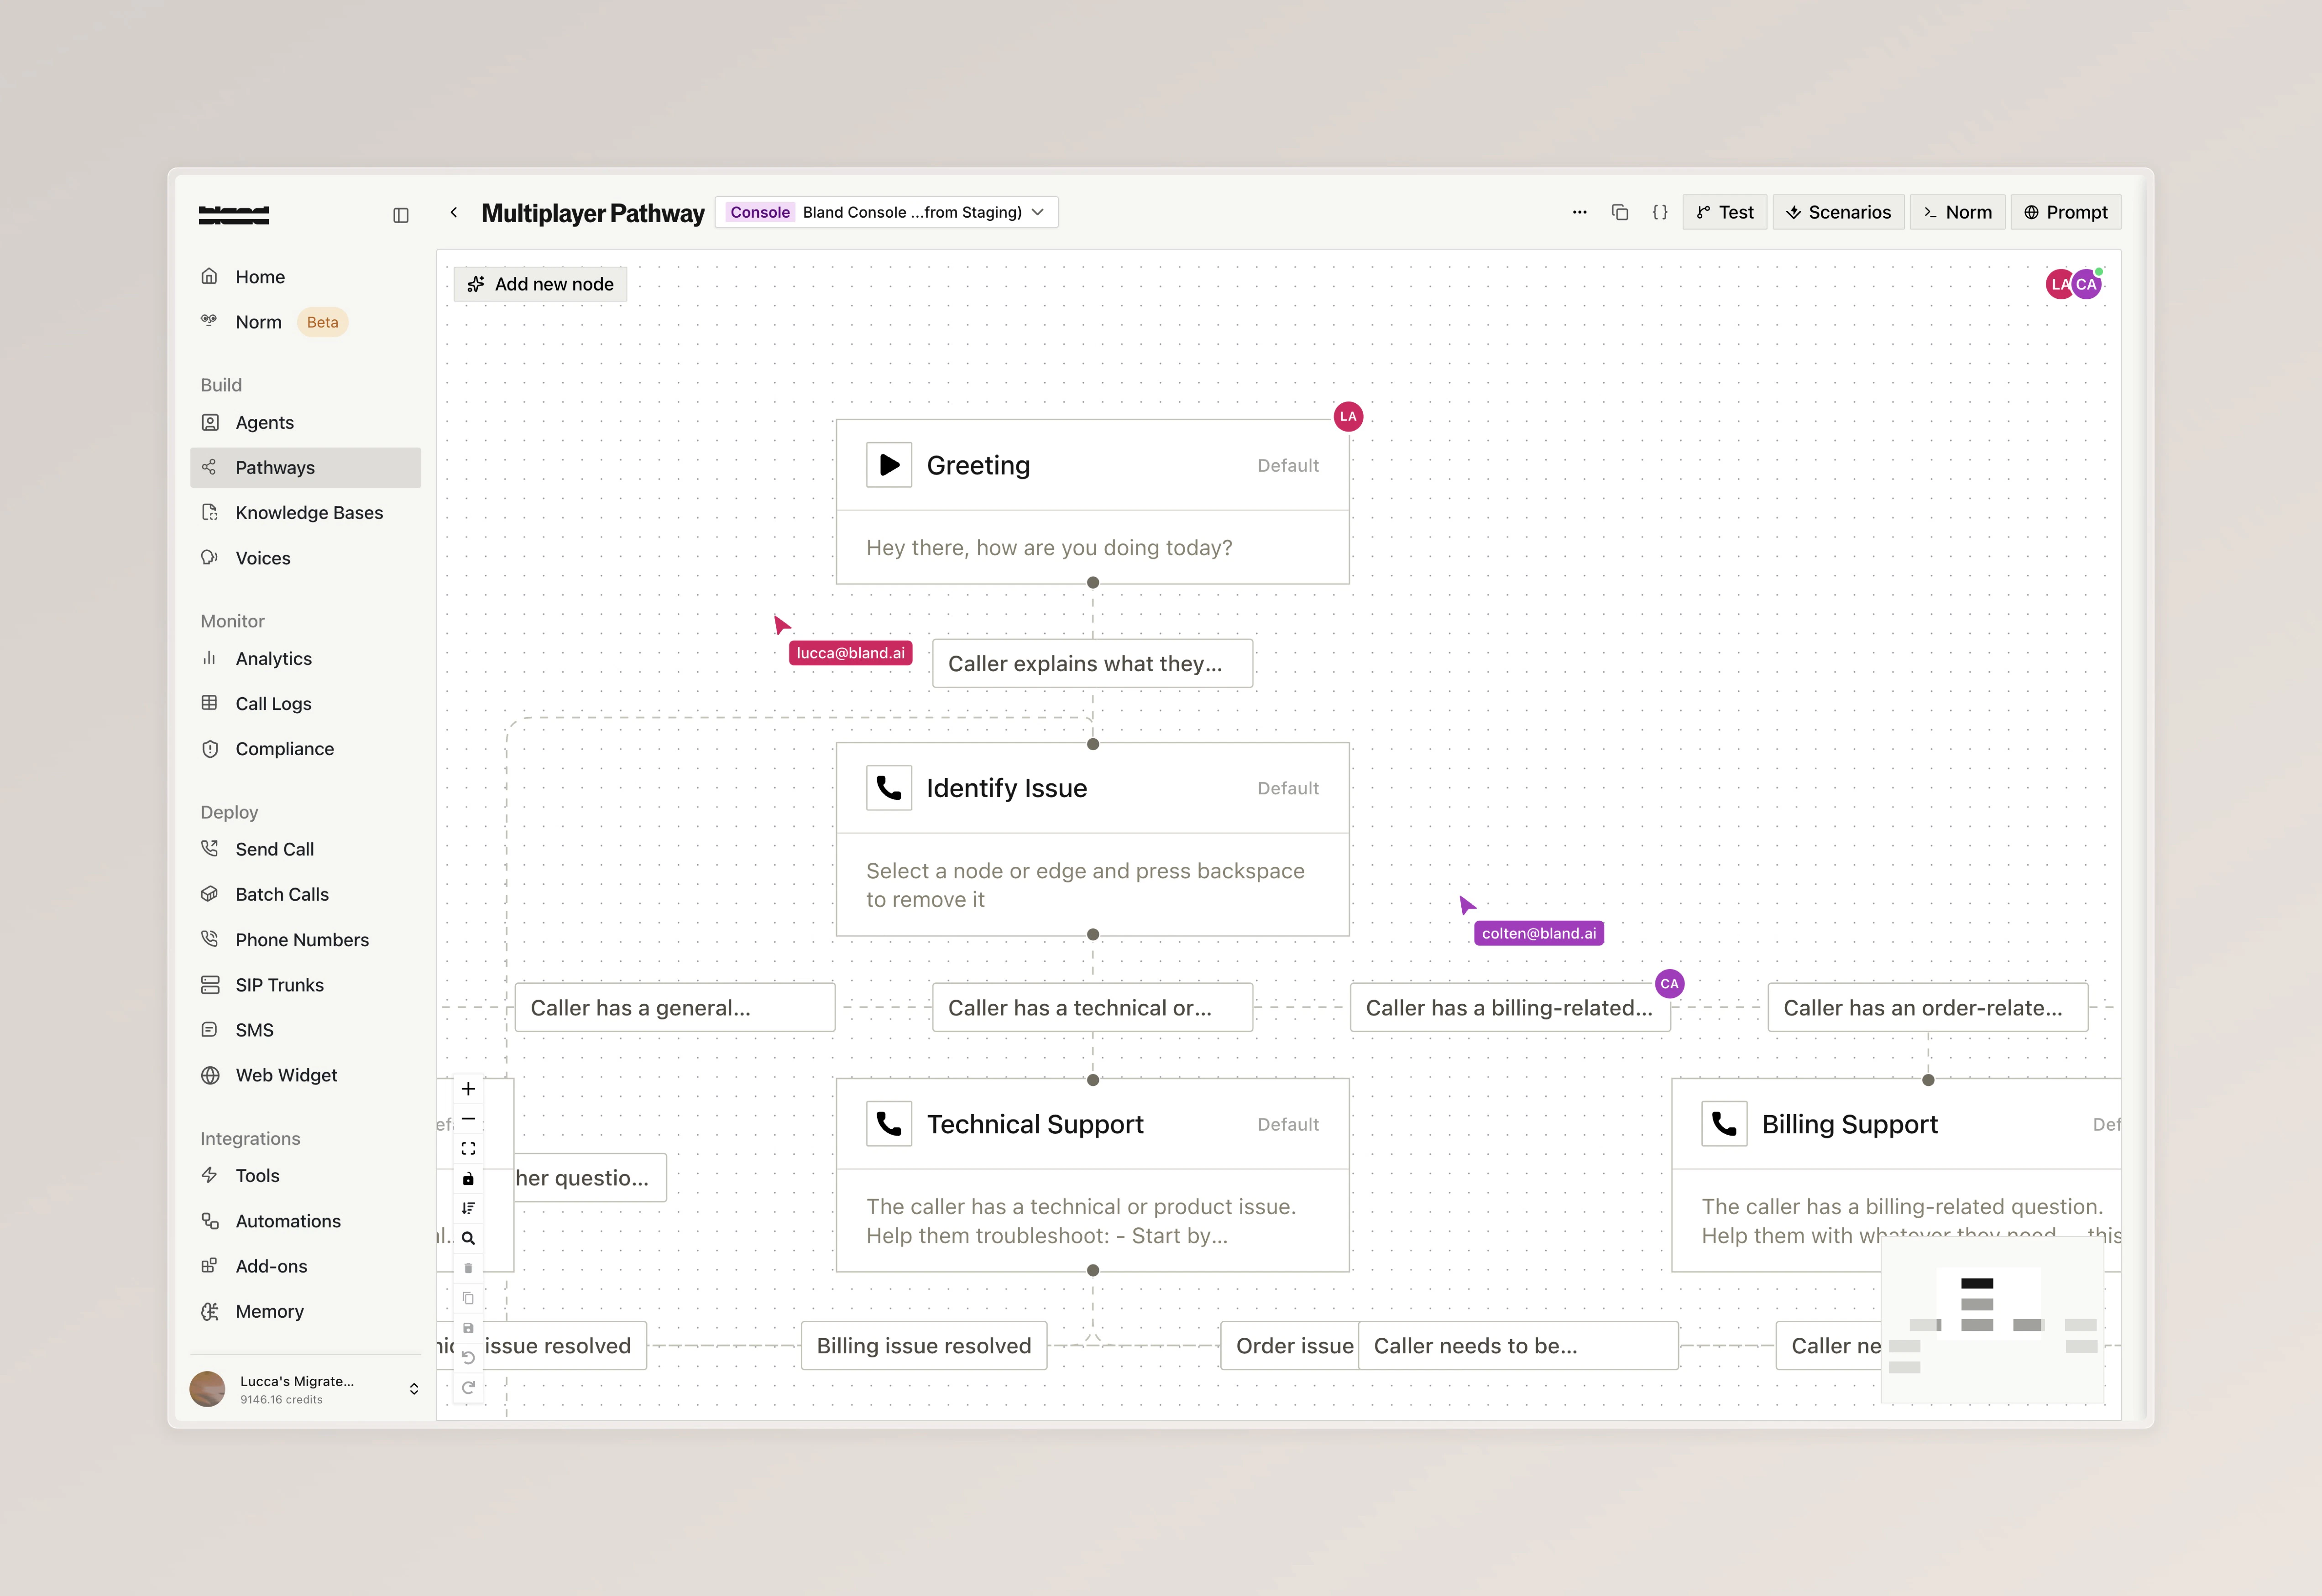Image resolution: width=2322 pixels, height=1596 pixels.
Task: Run a test with the Test button
Action: click(x=1724, y=212)
